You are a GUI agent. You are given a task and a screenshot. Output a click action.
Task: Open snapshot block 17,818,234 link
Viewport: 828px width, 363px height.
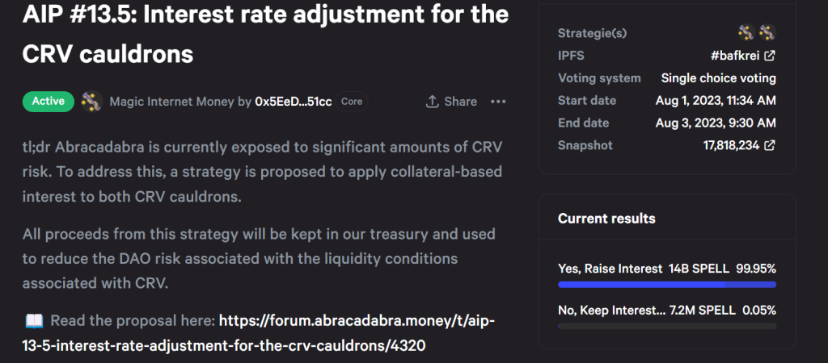733,146
